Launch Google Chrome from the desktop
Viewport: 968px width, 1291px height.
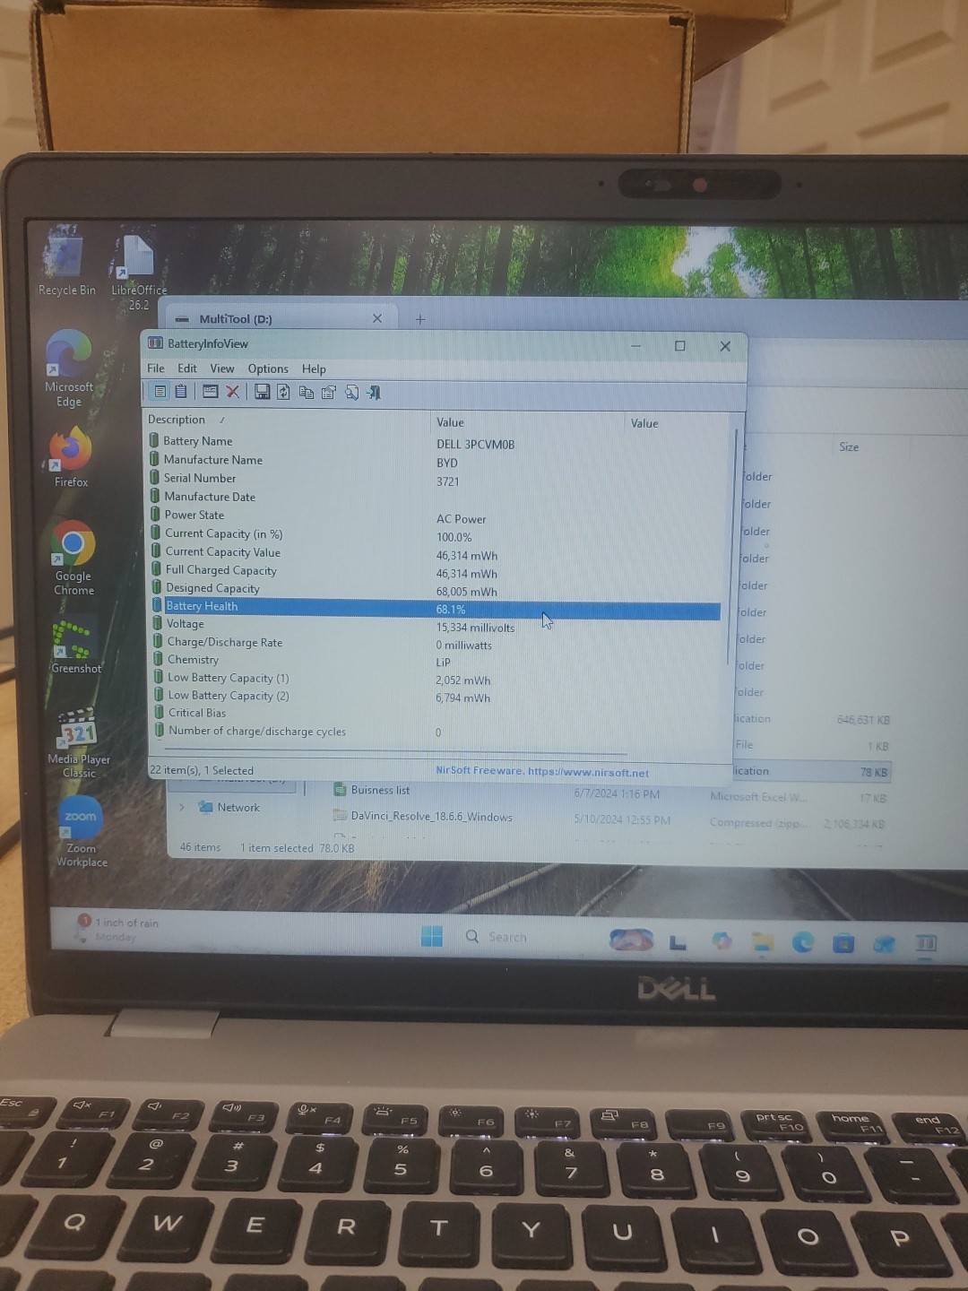73,558
